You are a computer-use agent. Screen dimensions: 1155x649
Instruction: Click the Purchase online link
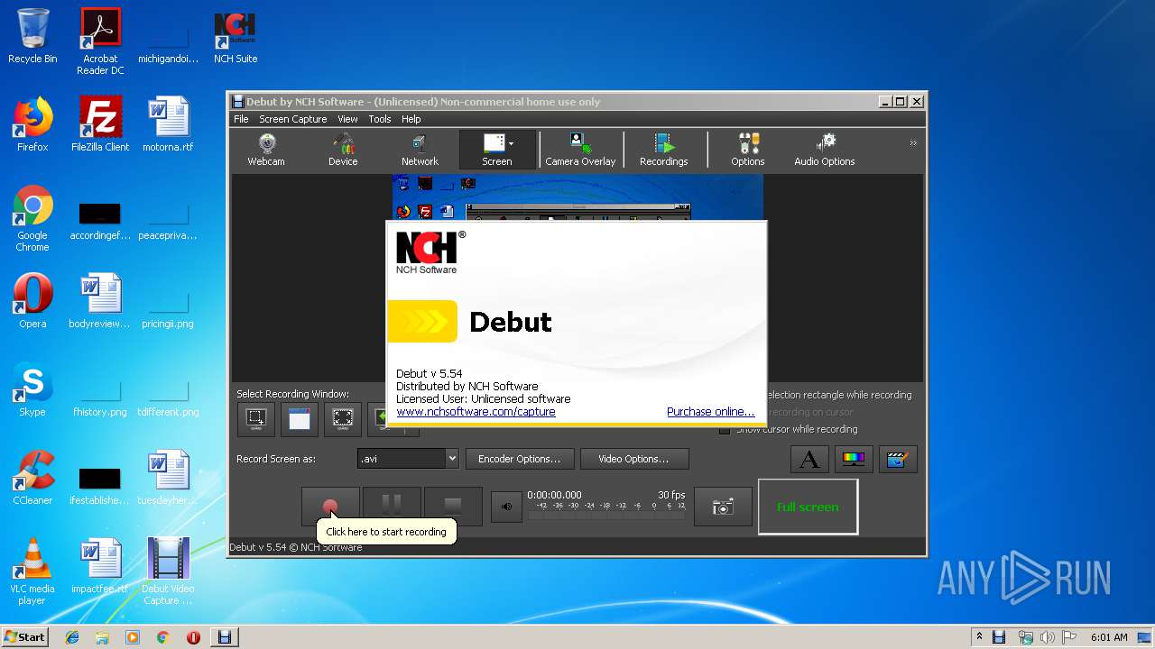[710, 412]
